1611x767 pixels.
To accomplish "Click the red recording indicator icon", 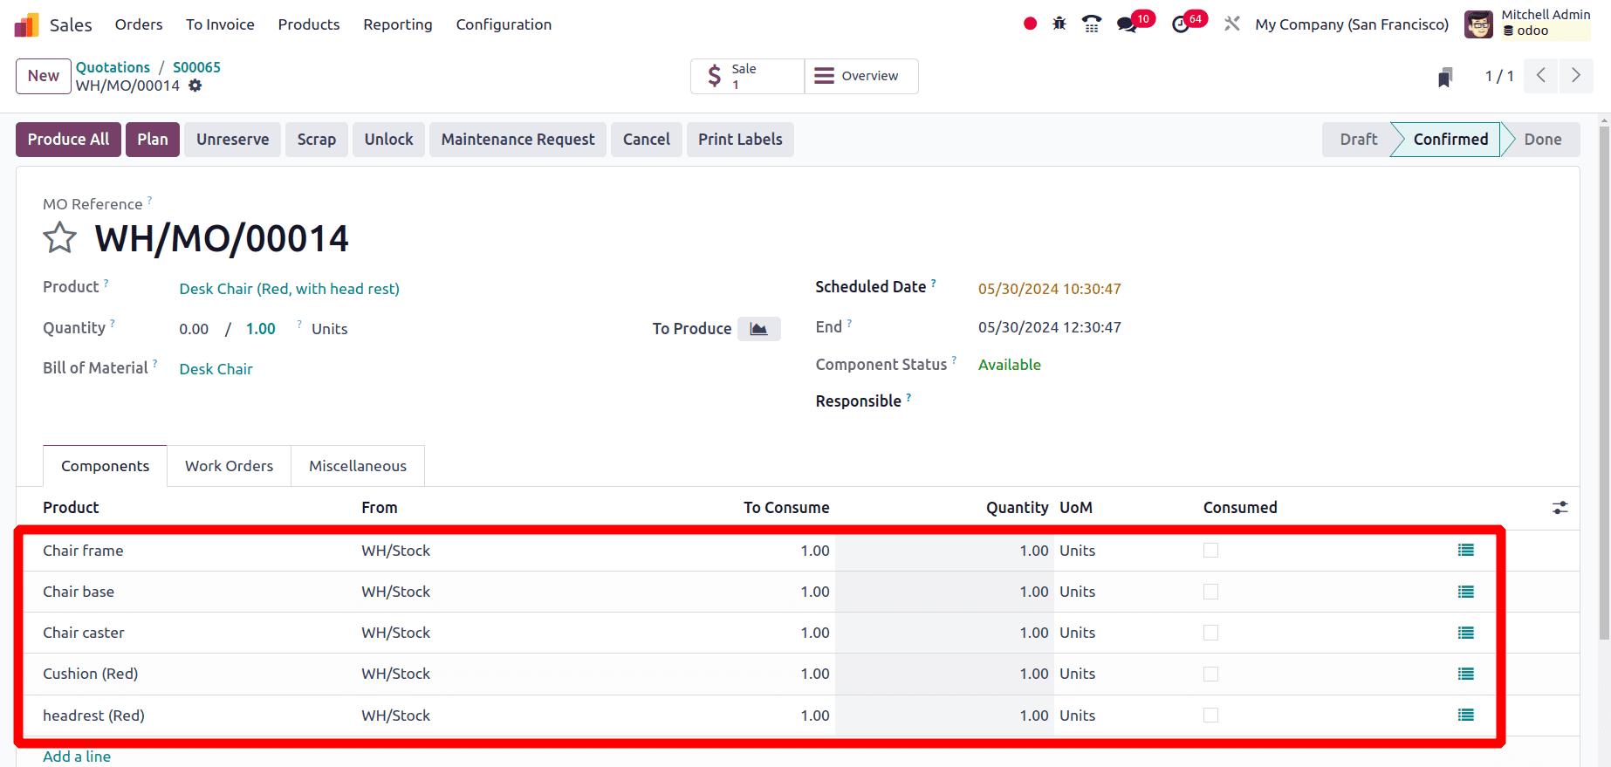I will [1030, 24].
